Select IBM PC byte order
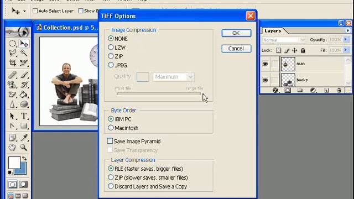Image resolution: width=354 pixels, height=199 pixels. [119, 119]
